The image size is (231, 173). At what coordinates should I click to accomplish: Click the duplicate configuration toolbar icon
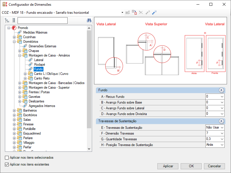point(134,12)
